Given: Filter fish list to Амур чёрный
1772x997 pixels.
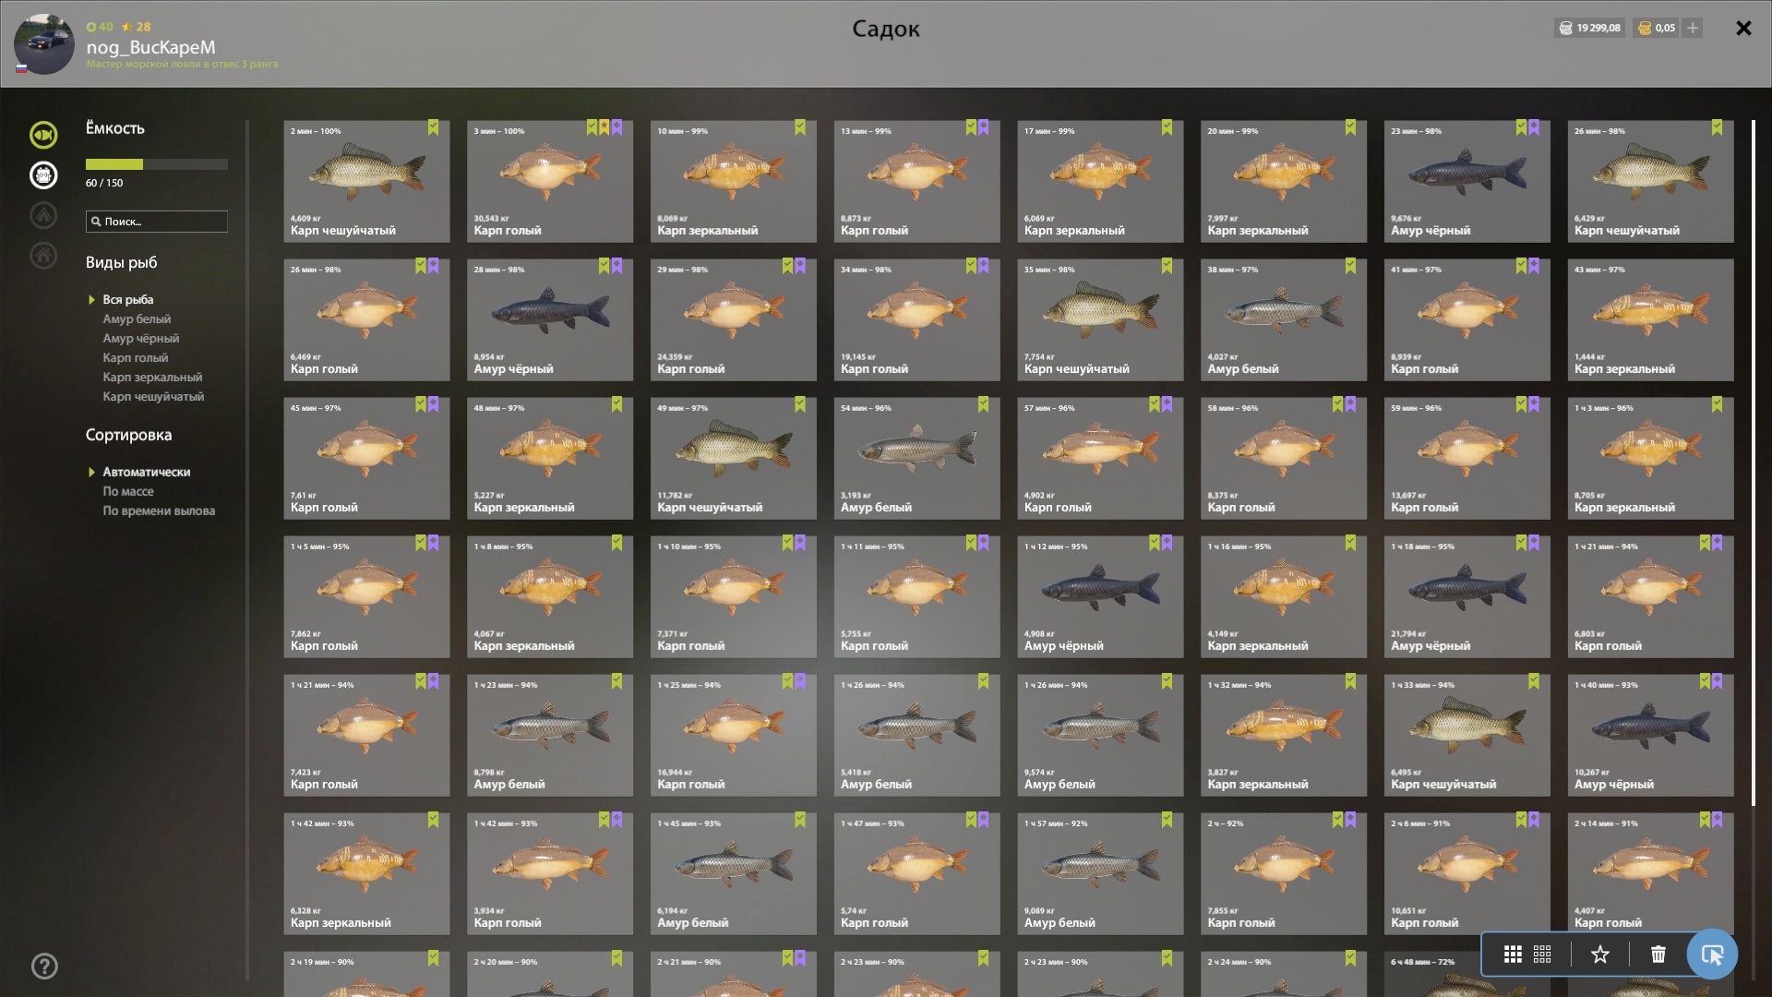Looking at the screenshot, I should (141, 338).
